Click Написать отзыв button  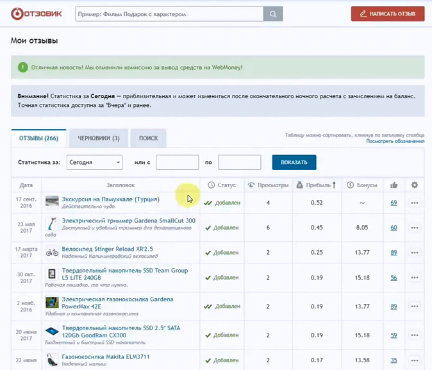click(387, 13)
